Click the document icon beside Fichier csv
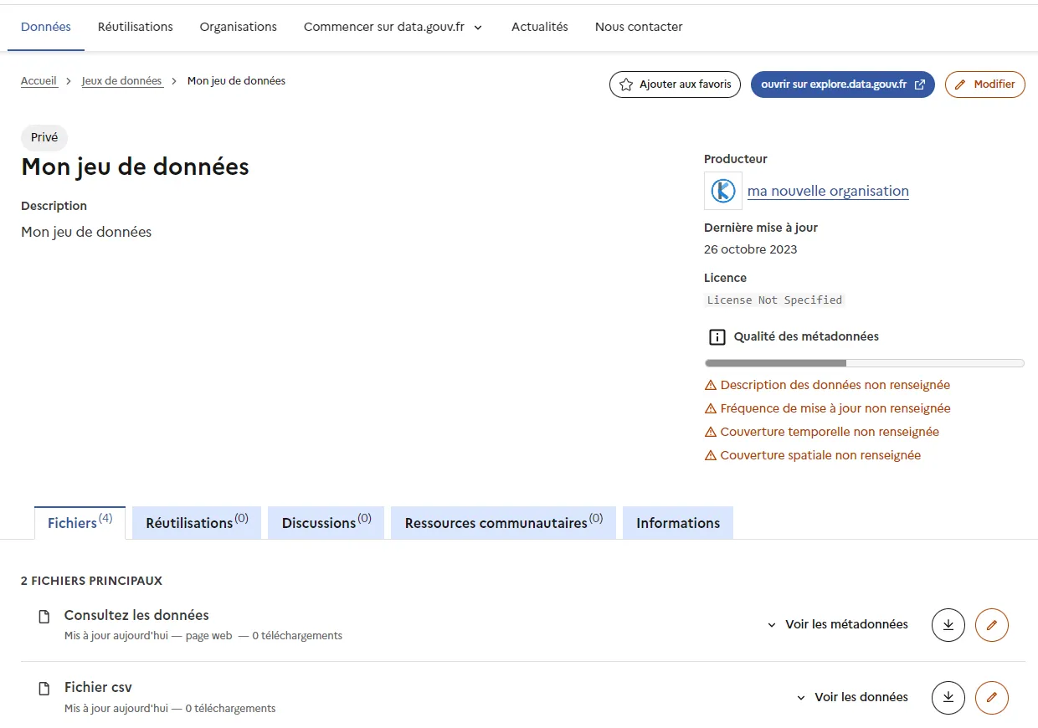The image size is (1038, 728). [44, 689]
